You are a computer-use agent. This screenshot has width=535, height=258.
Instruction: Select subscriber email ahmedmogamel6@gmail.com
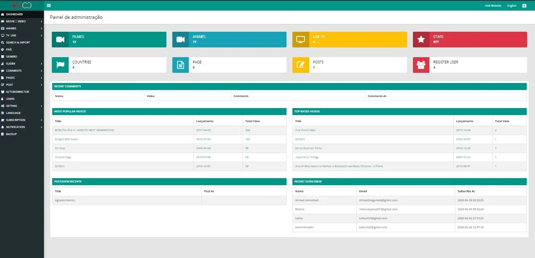(x=378, y=200)
